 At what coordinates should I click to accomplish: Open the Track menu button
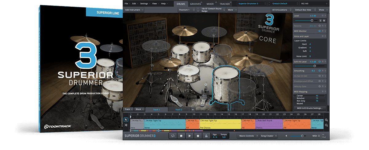[128, 109]
